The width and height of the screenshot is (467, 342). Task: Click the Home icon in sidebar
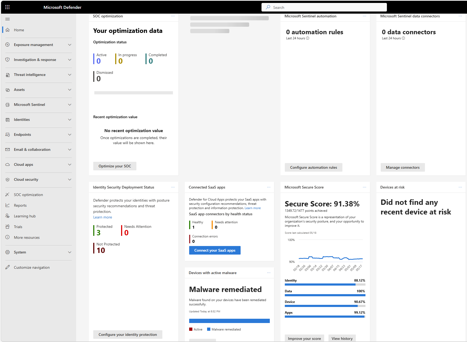pyautogui.click(x=8, y=30)
